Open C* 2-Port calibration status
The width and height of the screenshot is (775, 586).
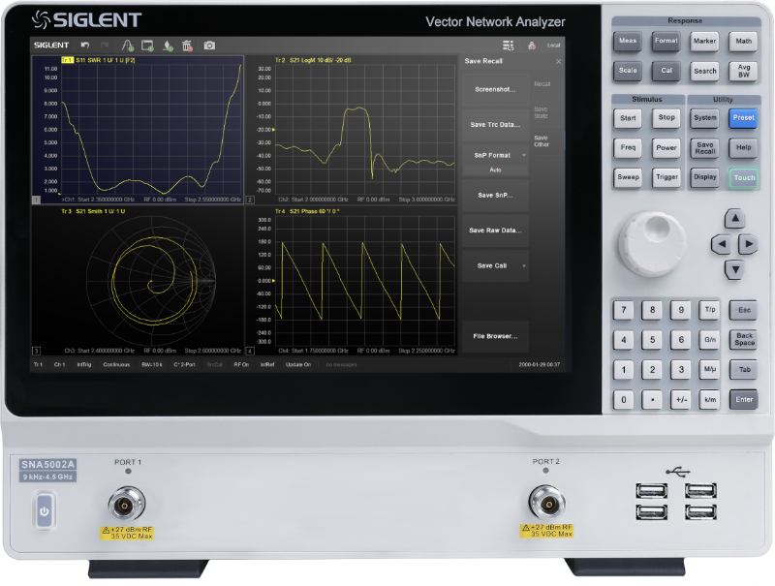184,364
